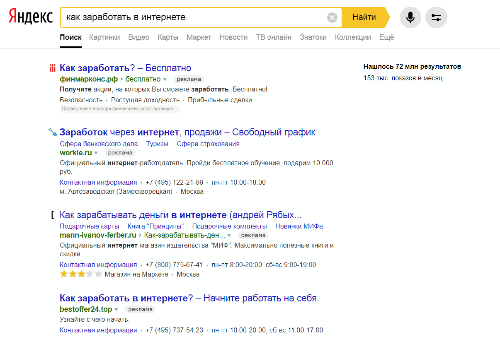This screenshot has width=500, height=349.
Task: Expand dropdown arrow next to workle.ru
Action: 96,153
